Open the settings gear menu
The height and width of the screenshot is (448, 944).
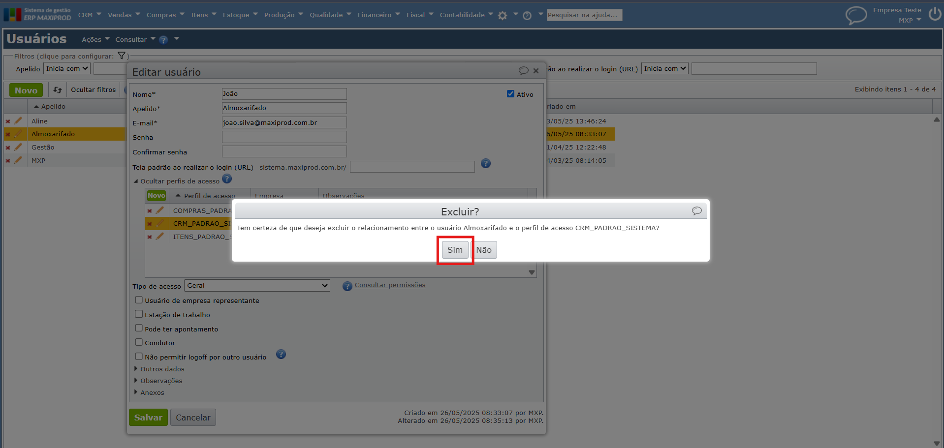(502, 15)
